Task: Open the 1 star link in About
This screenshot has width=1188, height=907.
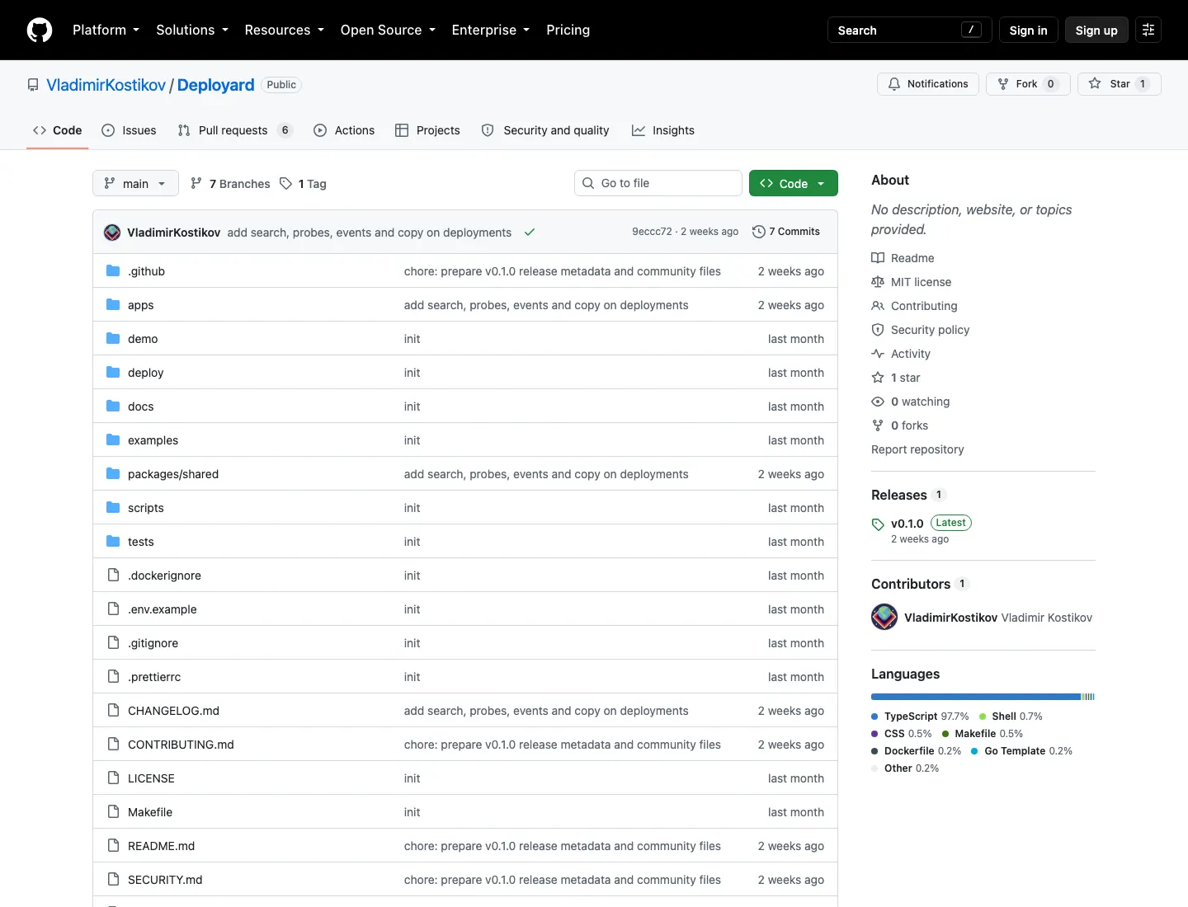Action: (896, 378)
